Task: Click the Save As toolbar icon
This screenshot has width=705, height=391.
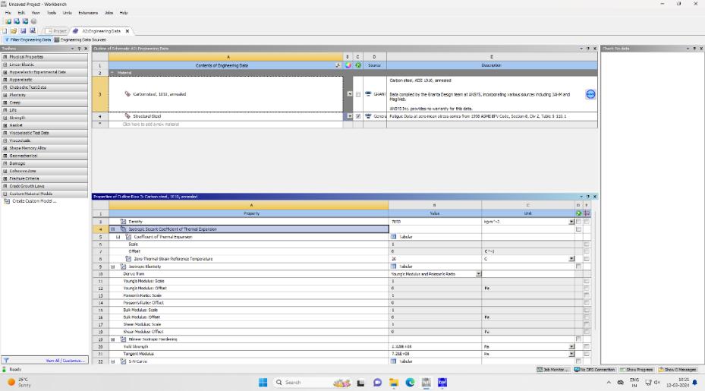Action: click(33, 31)
